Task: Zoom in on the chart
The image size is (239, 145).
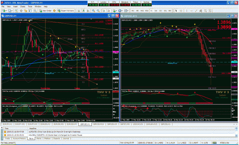Action: point(93,11)
